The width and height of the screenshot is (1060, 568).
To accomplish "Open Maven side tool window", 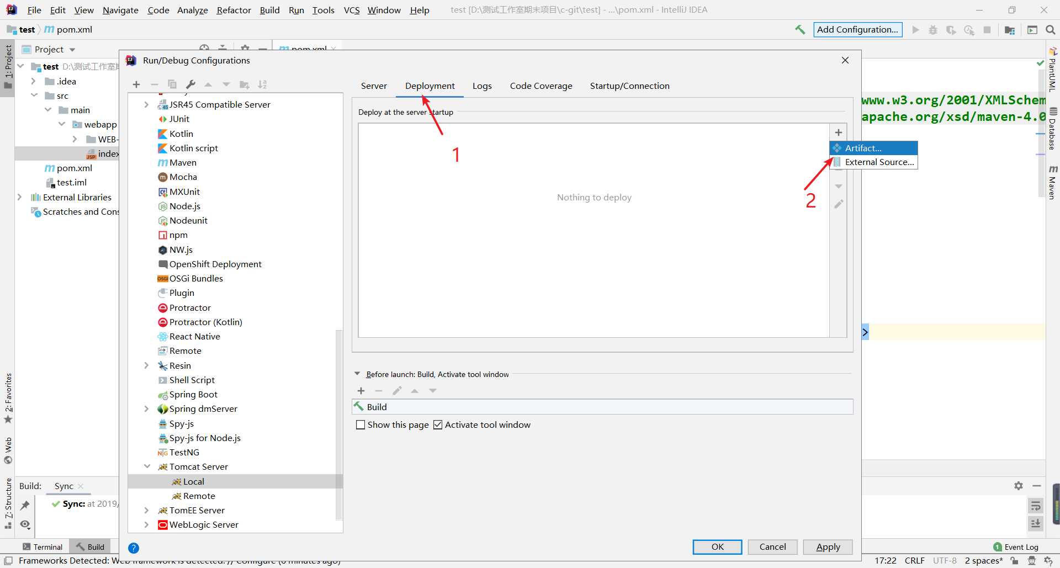I will (1053, 182).
